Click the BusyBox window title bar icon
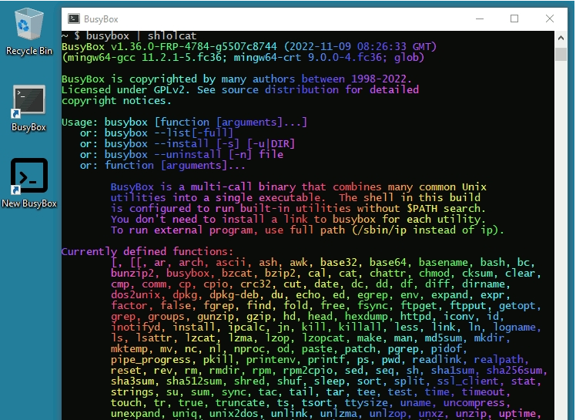The height and width of the screenshot is (420, 576). click(74, 18)
